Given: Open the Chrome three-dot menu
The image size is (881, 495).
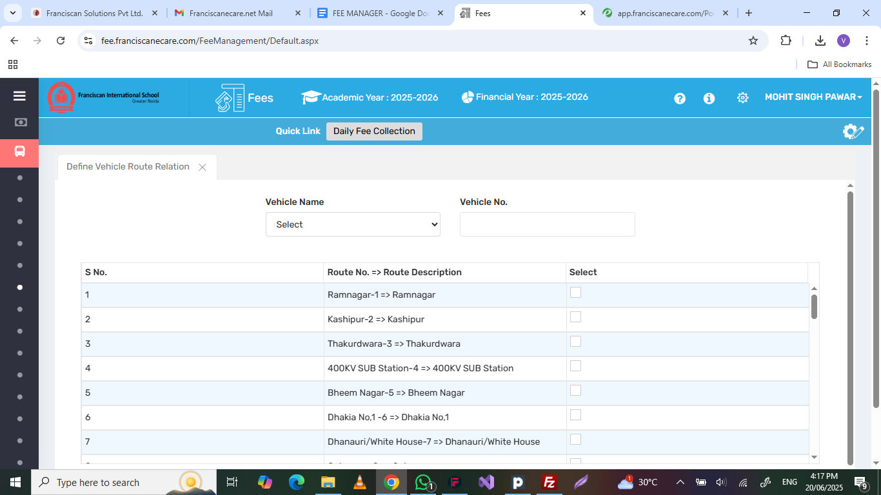Looking at the screenshot, I should [x=867, y=41].
